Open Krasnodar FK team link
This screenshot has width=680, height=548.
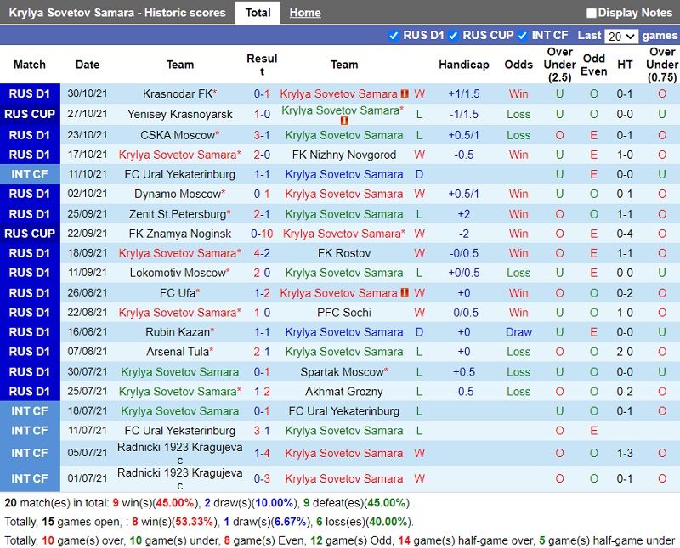(x=178, y=93)
